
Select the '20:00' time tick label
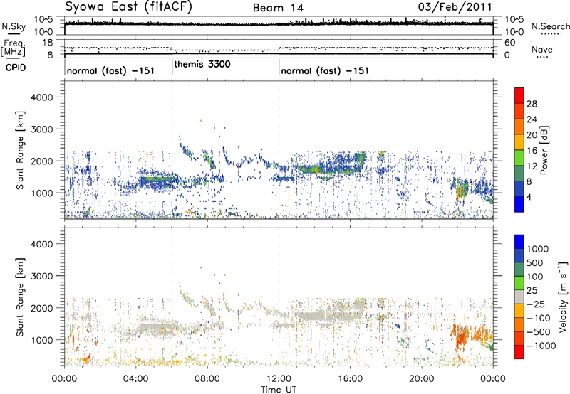pos(421,379)
